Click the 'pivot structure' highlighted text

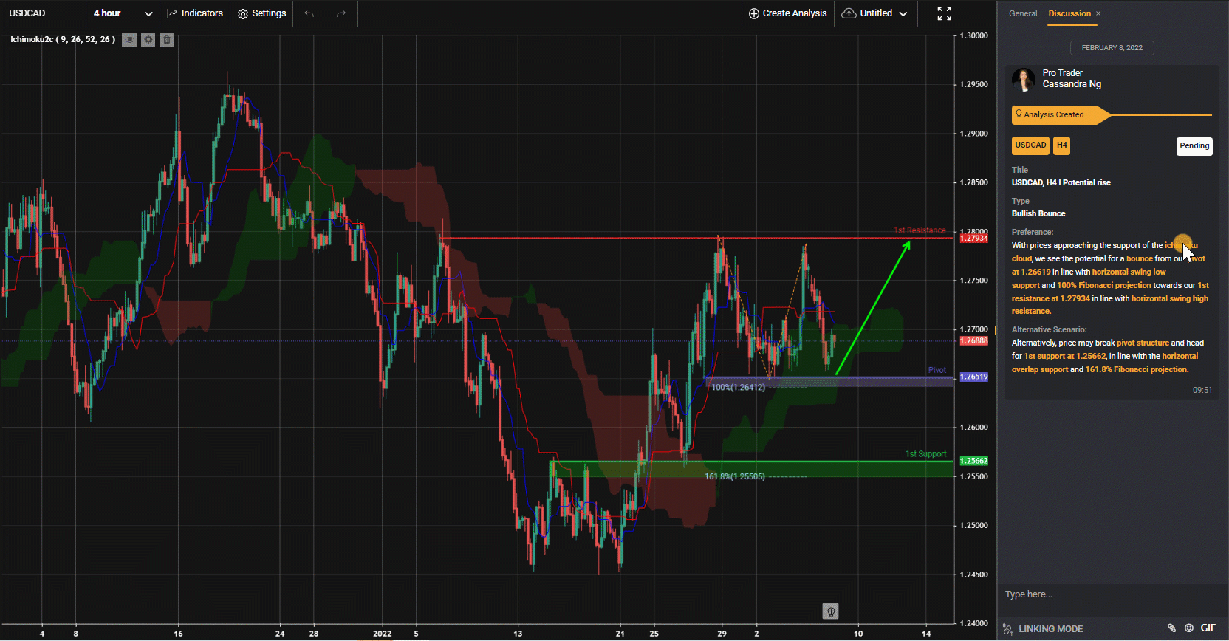click(x=1143, y=343)
